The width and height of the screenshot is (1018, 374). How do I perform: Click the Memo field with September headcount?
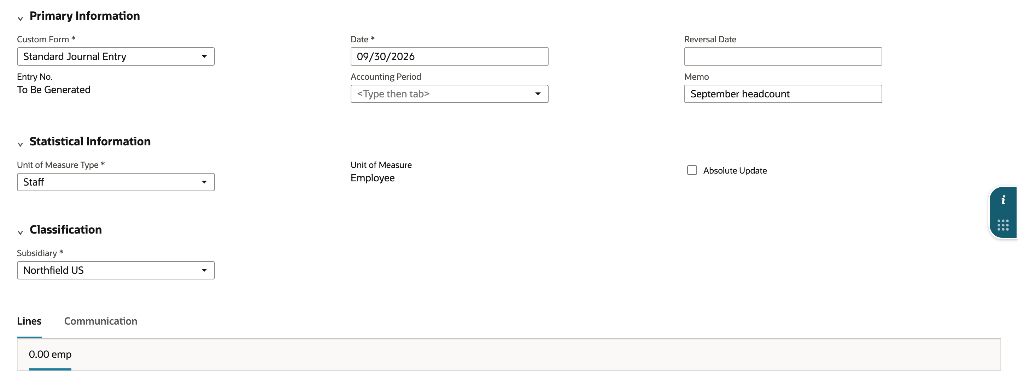pyautogui.click(x=783, y=94)
